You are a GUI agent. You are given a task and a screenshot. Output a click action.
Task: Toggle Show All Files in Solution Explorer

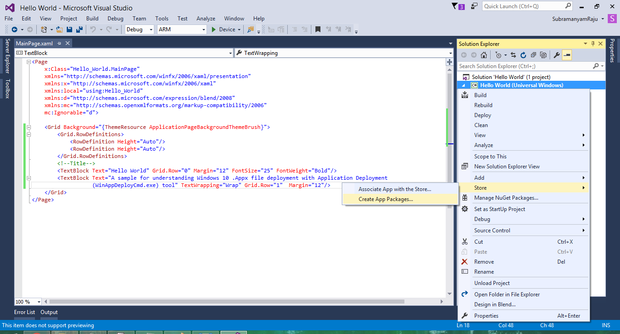[544, 54]
